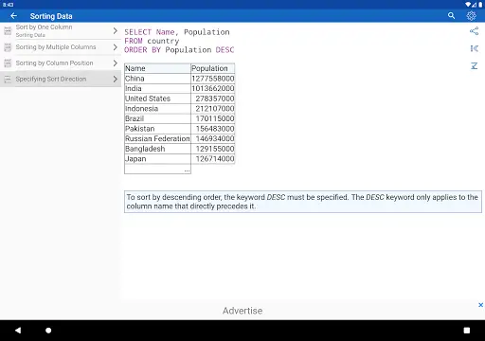Image resolution: width=485 pixels, height=341 pixels.
Task: Click the sort Z icon
Action: coord(474,65)
